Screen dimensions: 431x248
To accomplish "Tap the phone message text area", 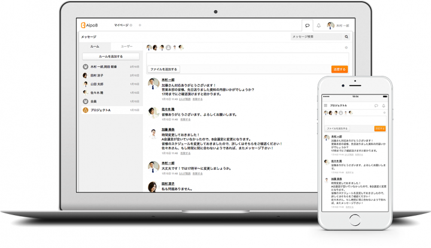I will point(355,121).
